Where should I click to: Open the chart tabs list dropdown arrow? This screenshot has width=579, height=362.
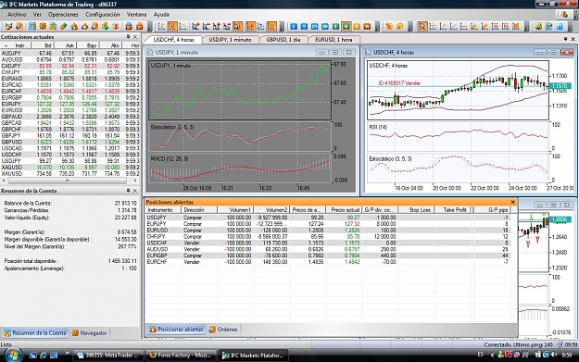point(565,39)
